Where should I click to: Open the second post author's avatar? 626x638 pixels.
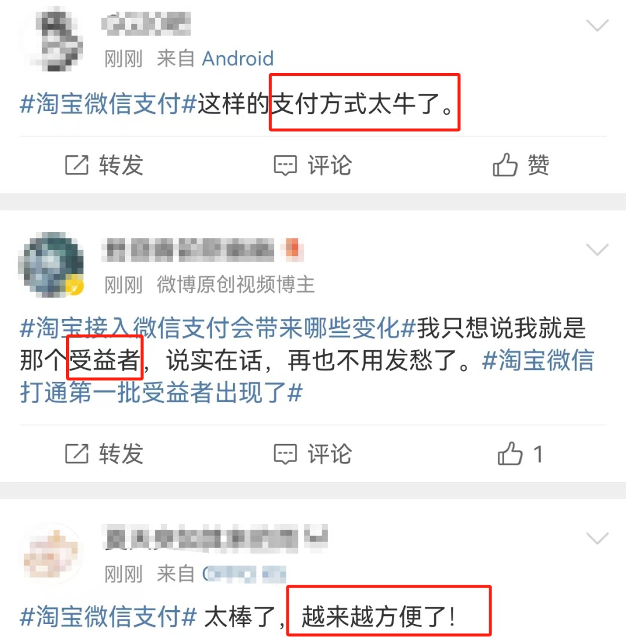[52, 265]
